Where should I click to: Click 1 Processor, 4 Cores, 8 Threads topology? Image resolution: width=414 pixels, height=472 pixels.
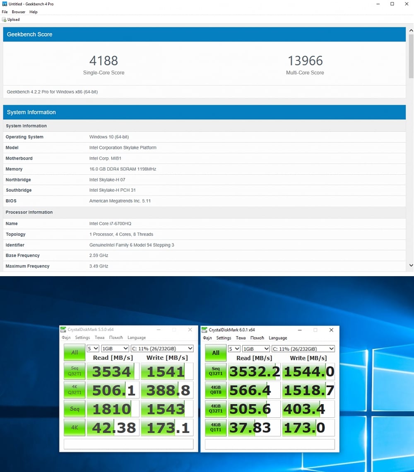[x=121, y=234]
